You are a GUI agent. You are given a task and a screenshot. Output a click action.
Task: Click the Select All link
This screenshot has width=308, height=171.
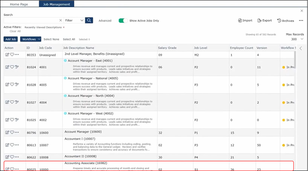click(x=69, y=39)
